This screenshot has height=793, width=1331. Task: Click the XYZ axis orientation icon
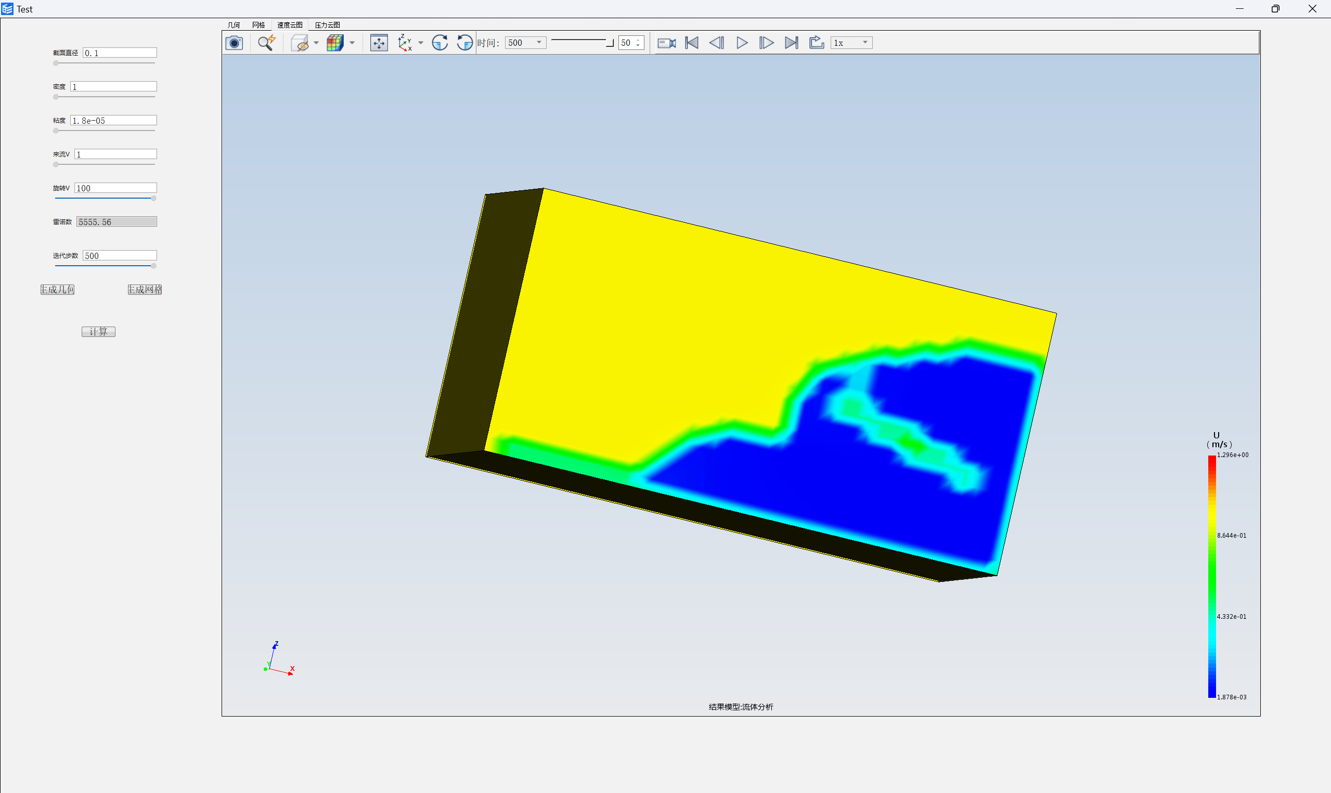[405, 43]
